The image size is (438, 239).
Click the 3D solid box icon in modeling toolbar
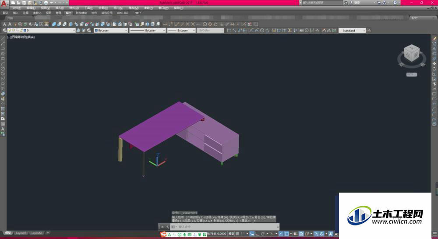54,24
